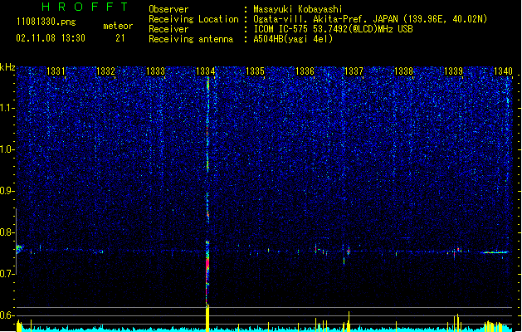The width and height of the screenshot is (522, 332).
Task: Click the tall yellow intensity peak at 1334
Action: tap(207, 318)
